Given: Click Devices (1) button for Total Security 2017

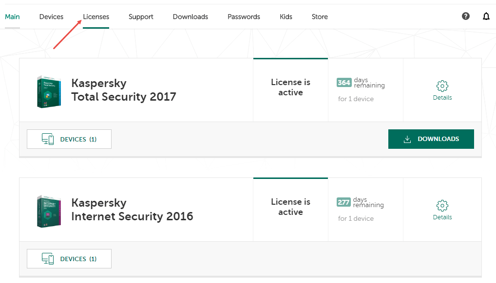Looking at the screenshot, I should (69, 139).
